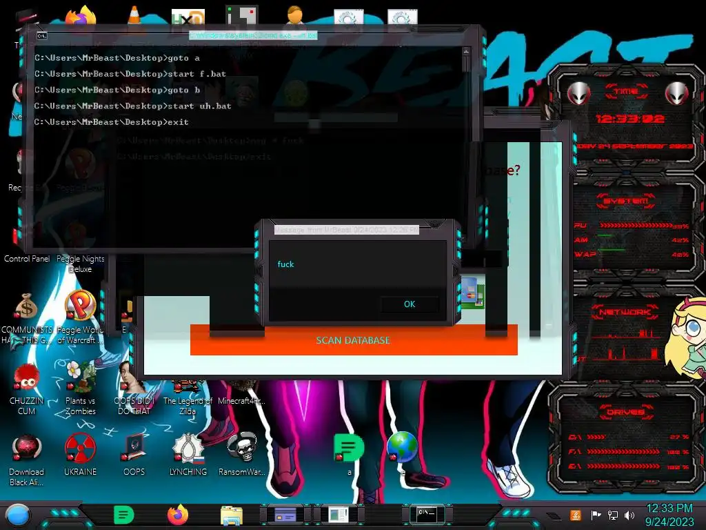Screen dimensions: 706x530
Task: Click the "goto b" command line
Action: coord(117,90)
